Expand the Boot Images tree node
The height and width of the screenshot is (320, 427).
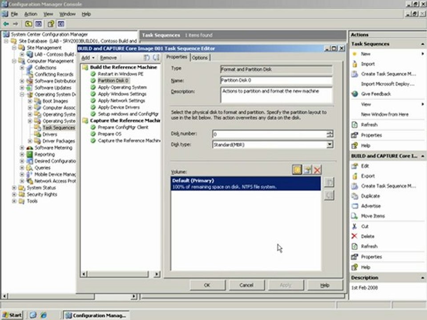pyautogui.click(x=30, y=101)
